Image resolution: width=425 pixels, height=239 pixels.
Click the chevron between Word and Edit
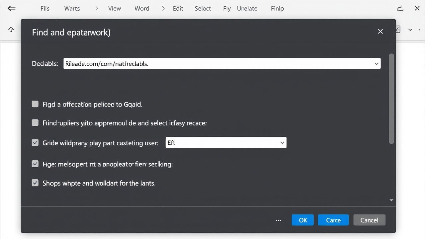[163, 9]
